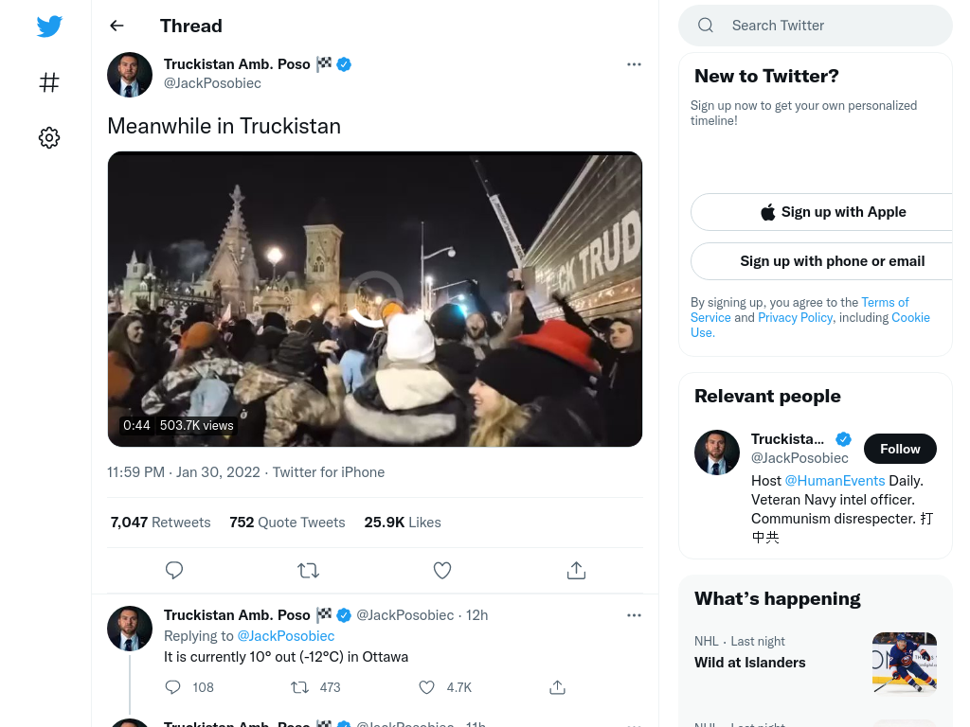The width and height of the screenshot is (970, 727).
Task: Go back using the Thread arrow
Action: coord(117,26)
